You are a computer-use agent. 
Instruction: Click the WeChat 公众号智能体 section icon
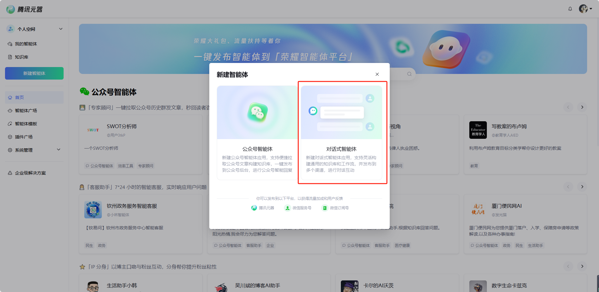tap(84, 91)
